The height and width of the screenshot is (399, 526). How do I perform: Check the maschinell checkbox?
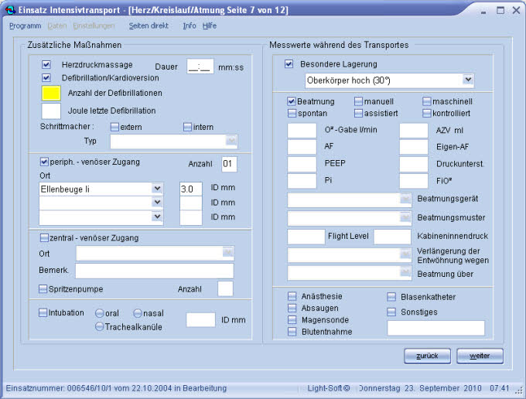coord(426,101)
